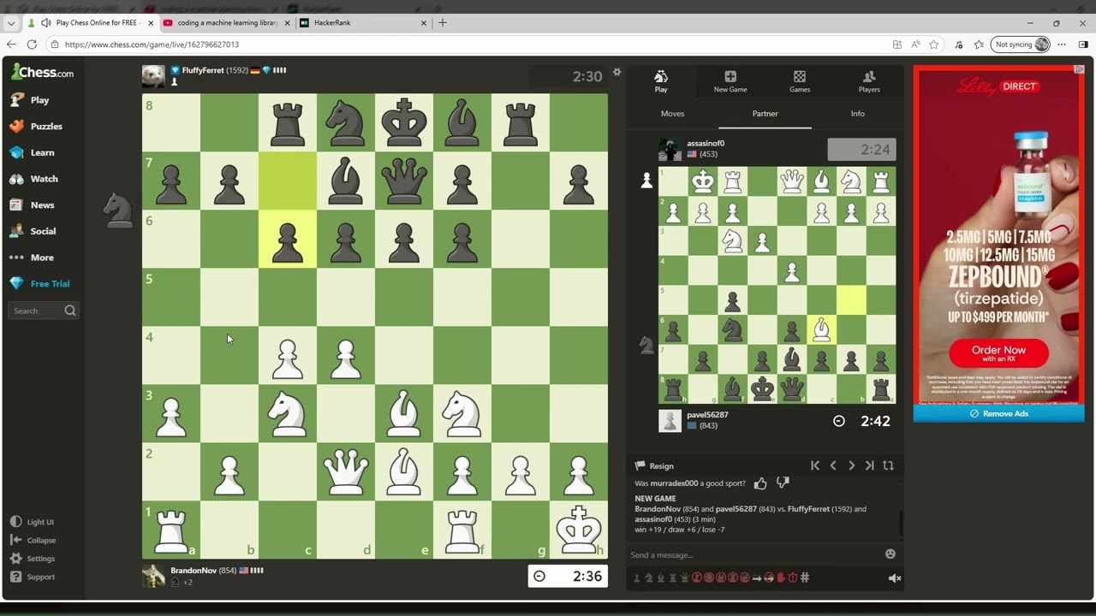
Task: Request a knight from partner
Action: 649,577
